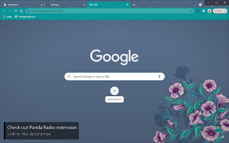The width and height of the screenshot is (229, 143).
Task: Maximize the Chrome window
Action: click(216, 3)
